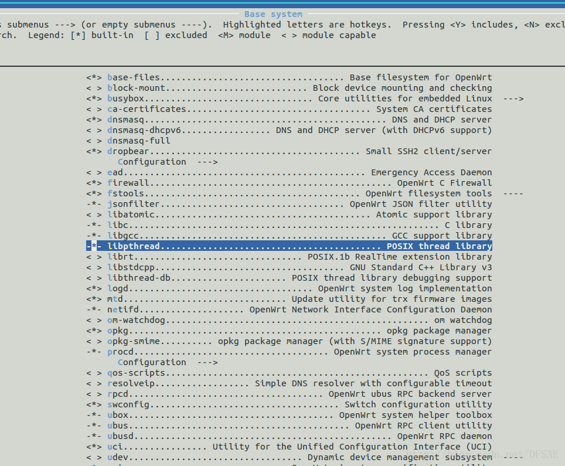Viewport: 565px width, 466px height.
Task: Enable the om-watchdog package marker
Action: pos(94,320)
